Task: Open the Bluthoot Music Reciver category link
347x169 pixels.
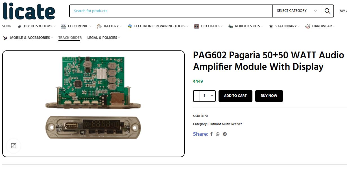Action: pyautogui.click(x=225, y=124)
